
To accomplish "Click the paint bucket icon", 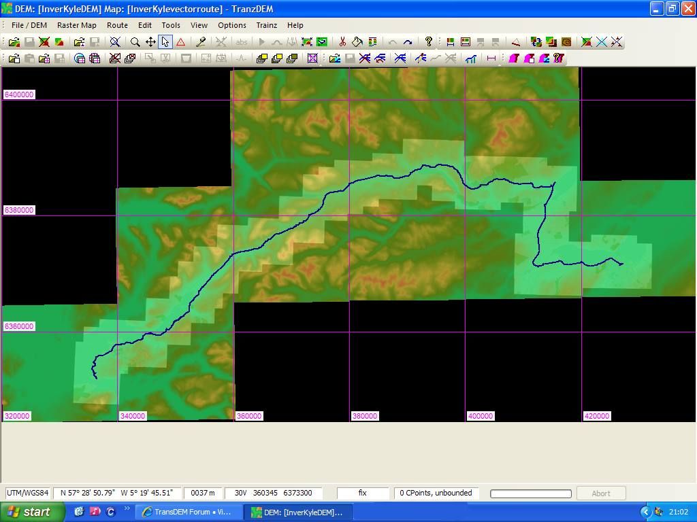I will (357, 42).
